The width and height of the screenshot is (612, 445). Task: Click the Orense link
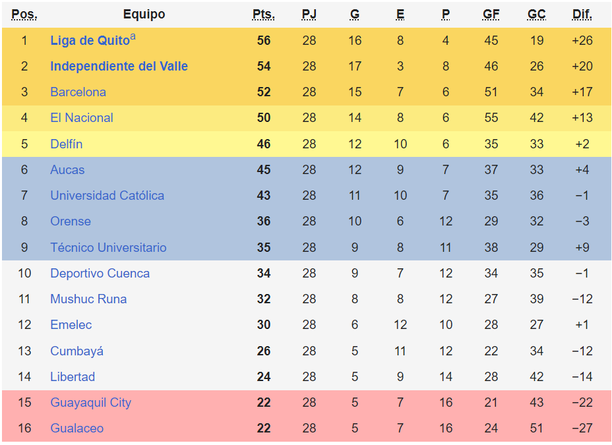point(70,222)
